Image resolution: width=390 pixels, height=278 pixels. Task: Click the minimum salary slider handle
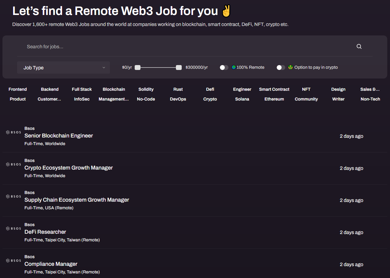point(138,68)
